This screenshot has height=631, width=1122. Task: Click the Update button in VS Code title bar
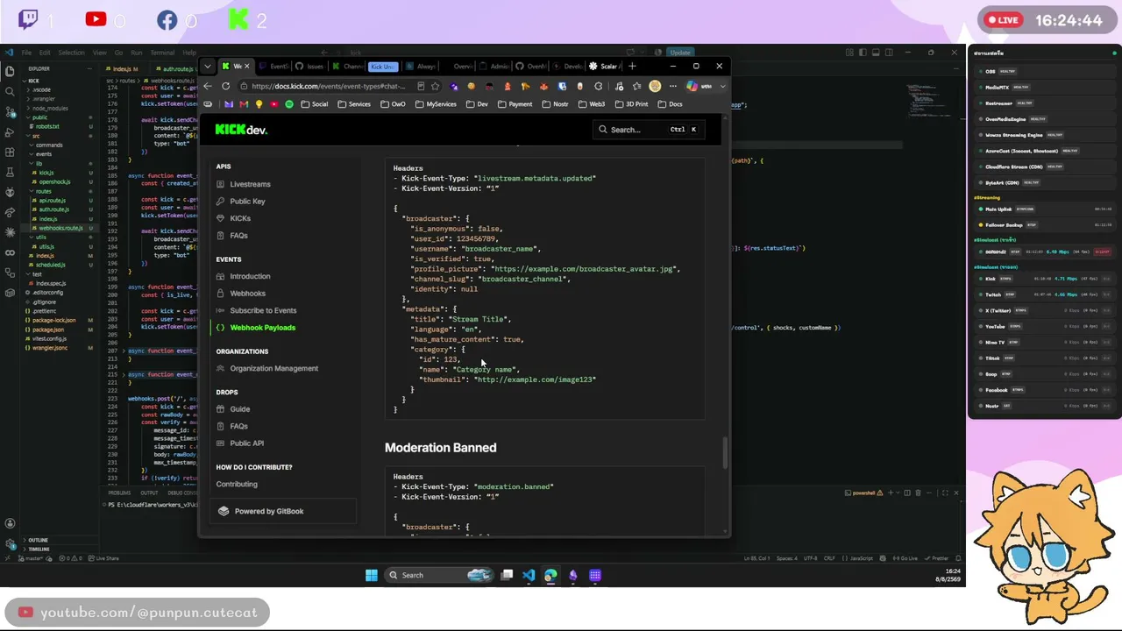click(x=680, y=53)
